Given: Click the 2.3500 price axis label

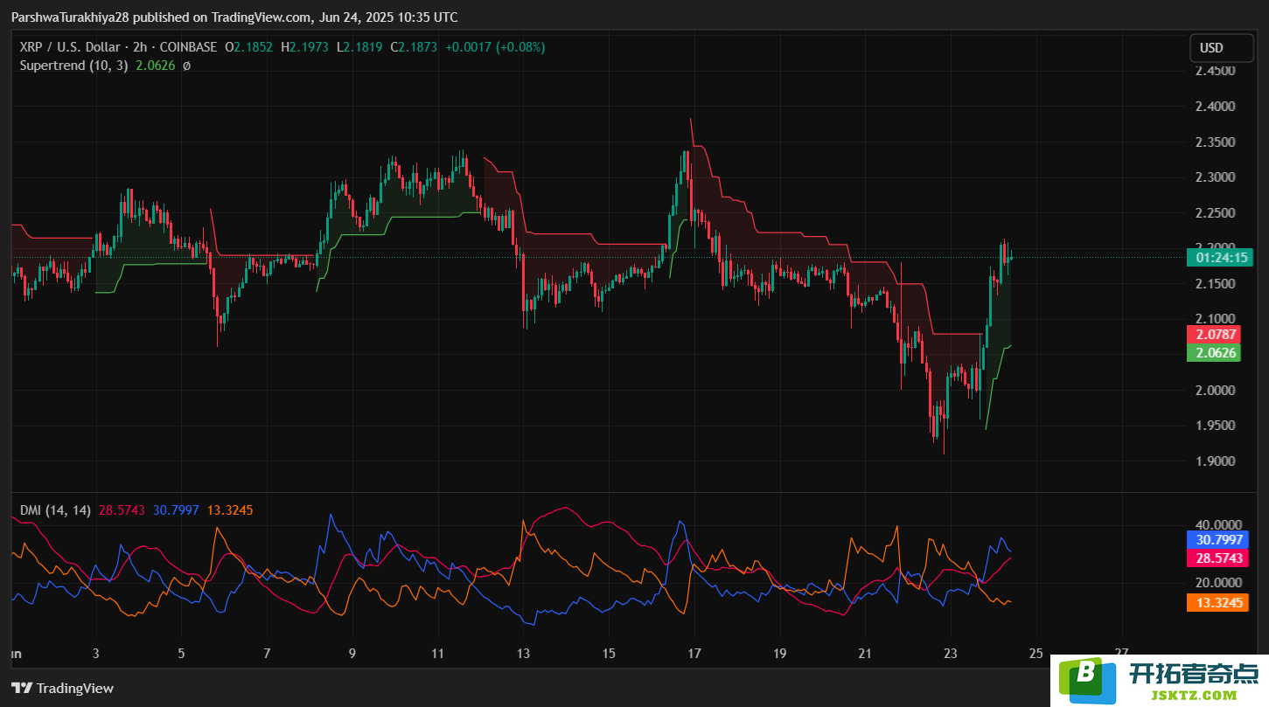Looking at the screenshot, I should pos(1216,142).
